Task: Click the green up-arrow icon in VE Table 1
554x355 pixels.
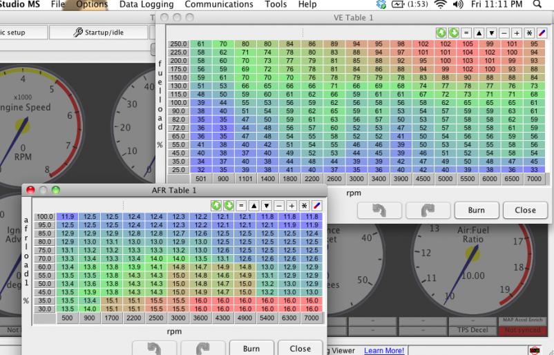Action: [x=441, y=32]
